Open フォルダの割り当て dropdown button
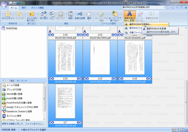The image size is (188, 132). pos(32,16)
